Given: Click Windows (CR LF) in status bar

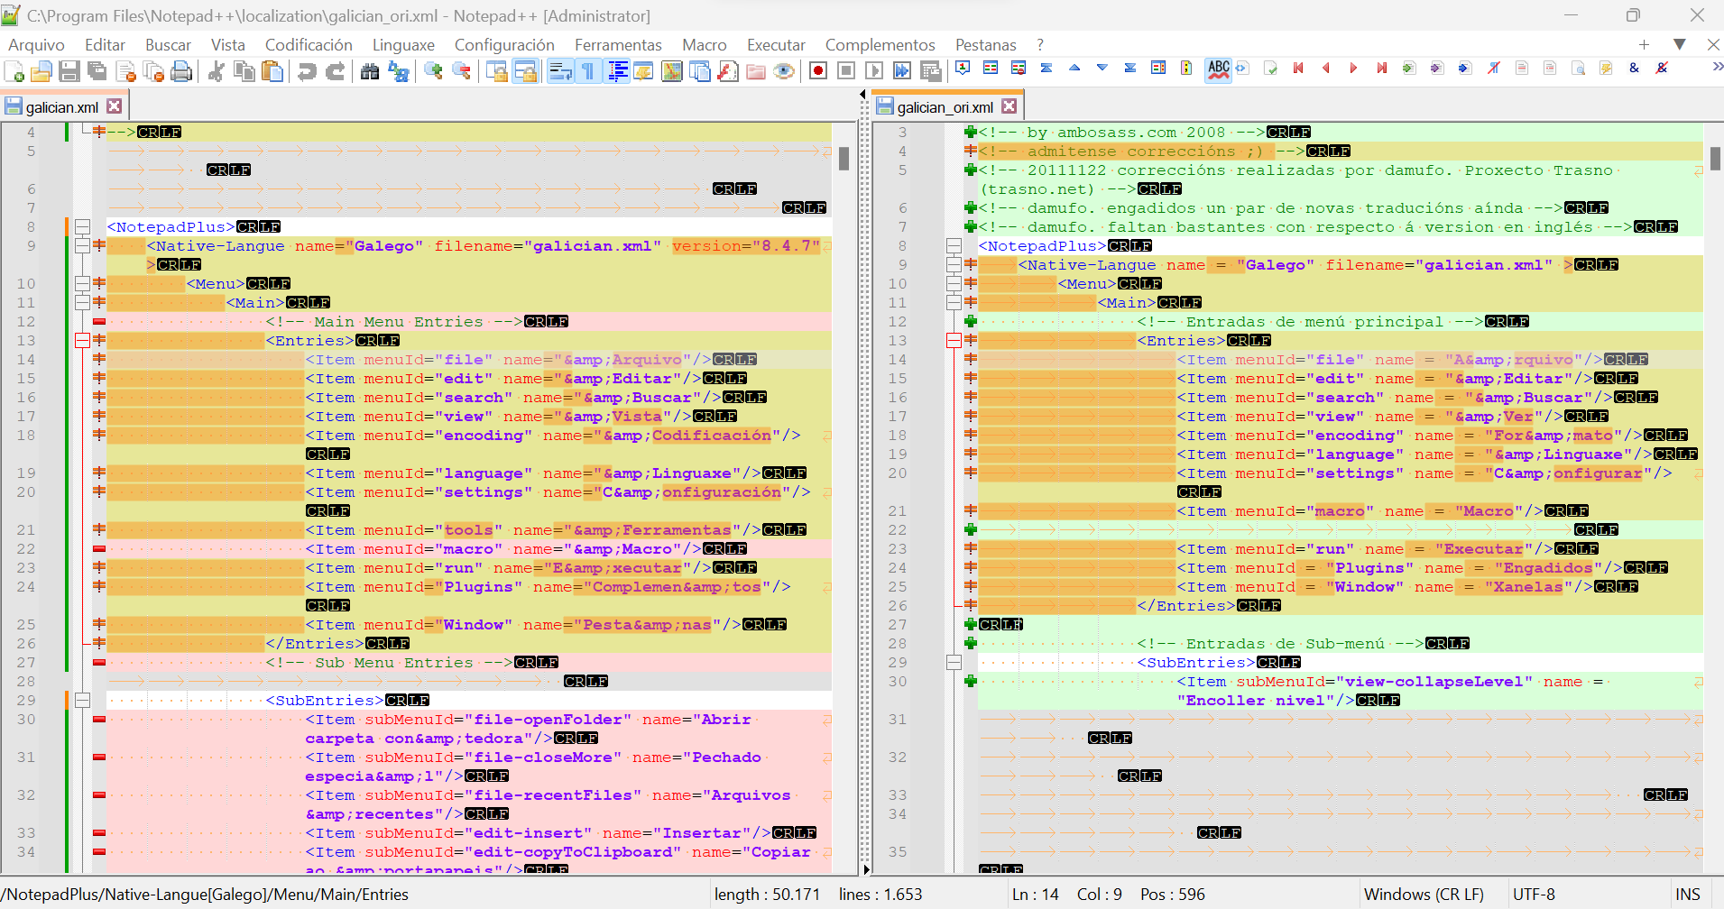Looking at the screenshot, I should [x=1424, y=895].
